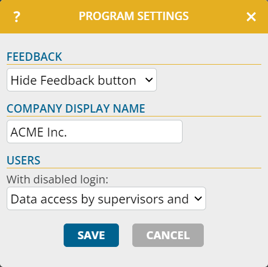Click the 'With disabled login:' label

click(x=58, y=179)
